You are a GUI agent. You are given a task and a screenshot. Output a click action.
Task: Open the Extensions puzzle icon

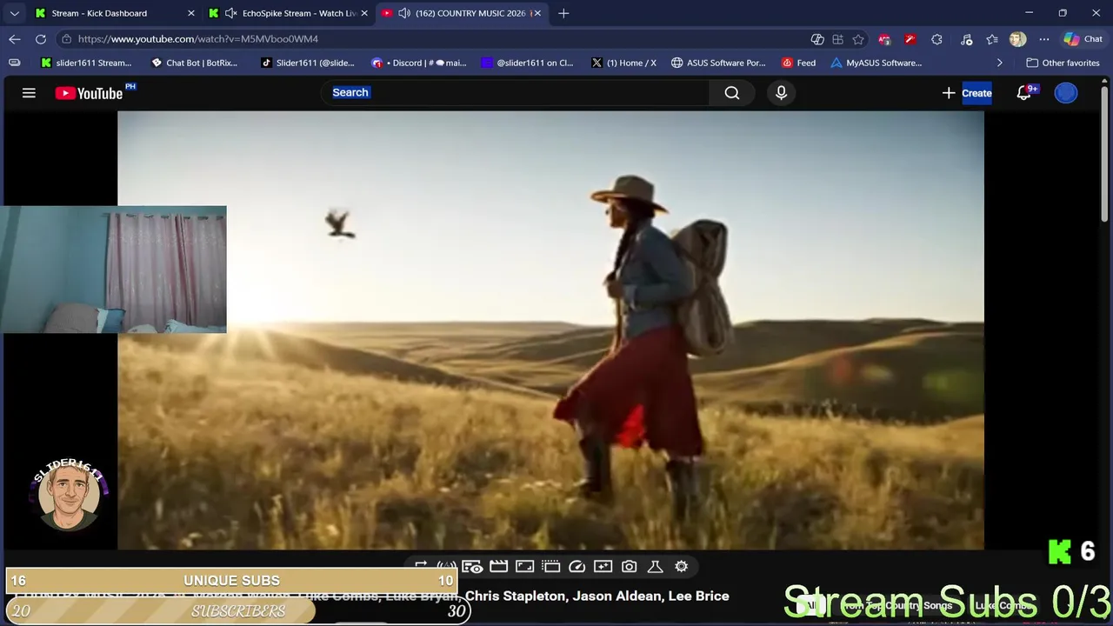pyautogui.click(x=936, y=39)
